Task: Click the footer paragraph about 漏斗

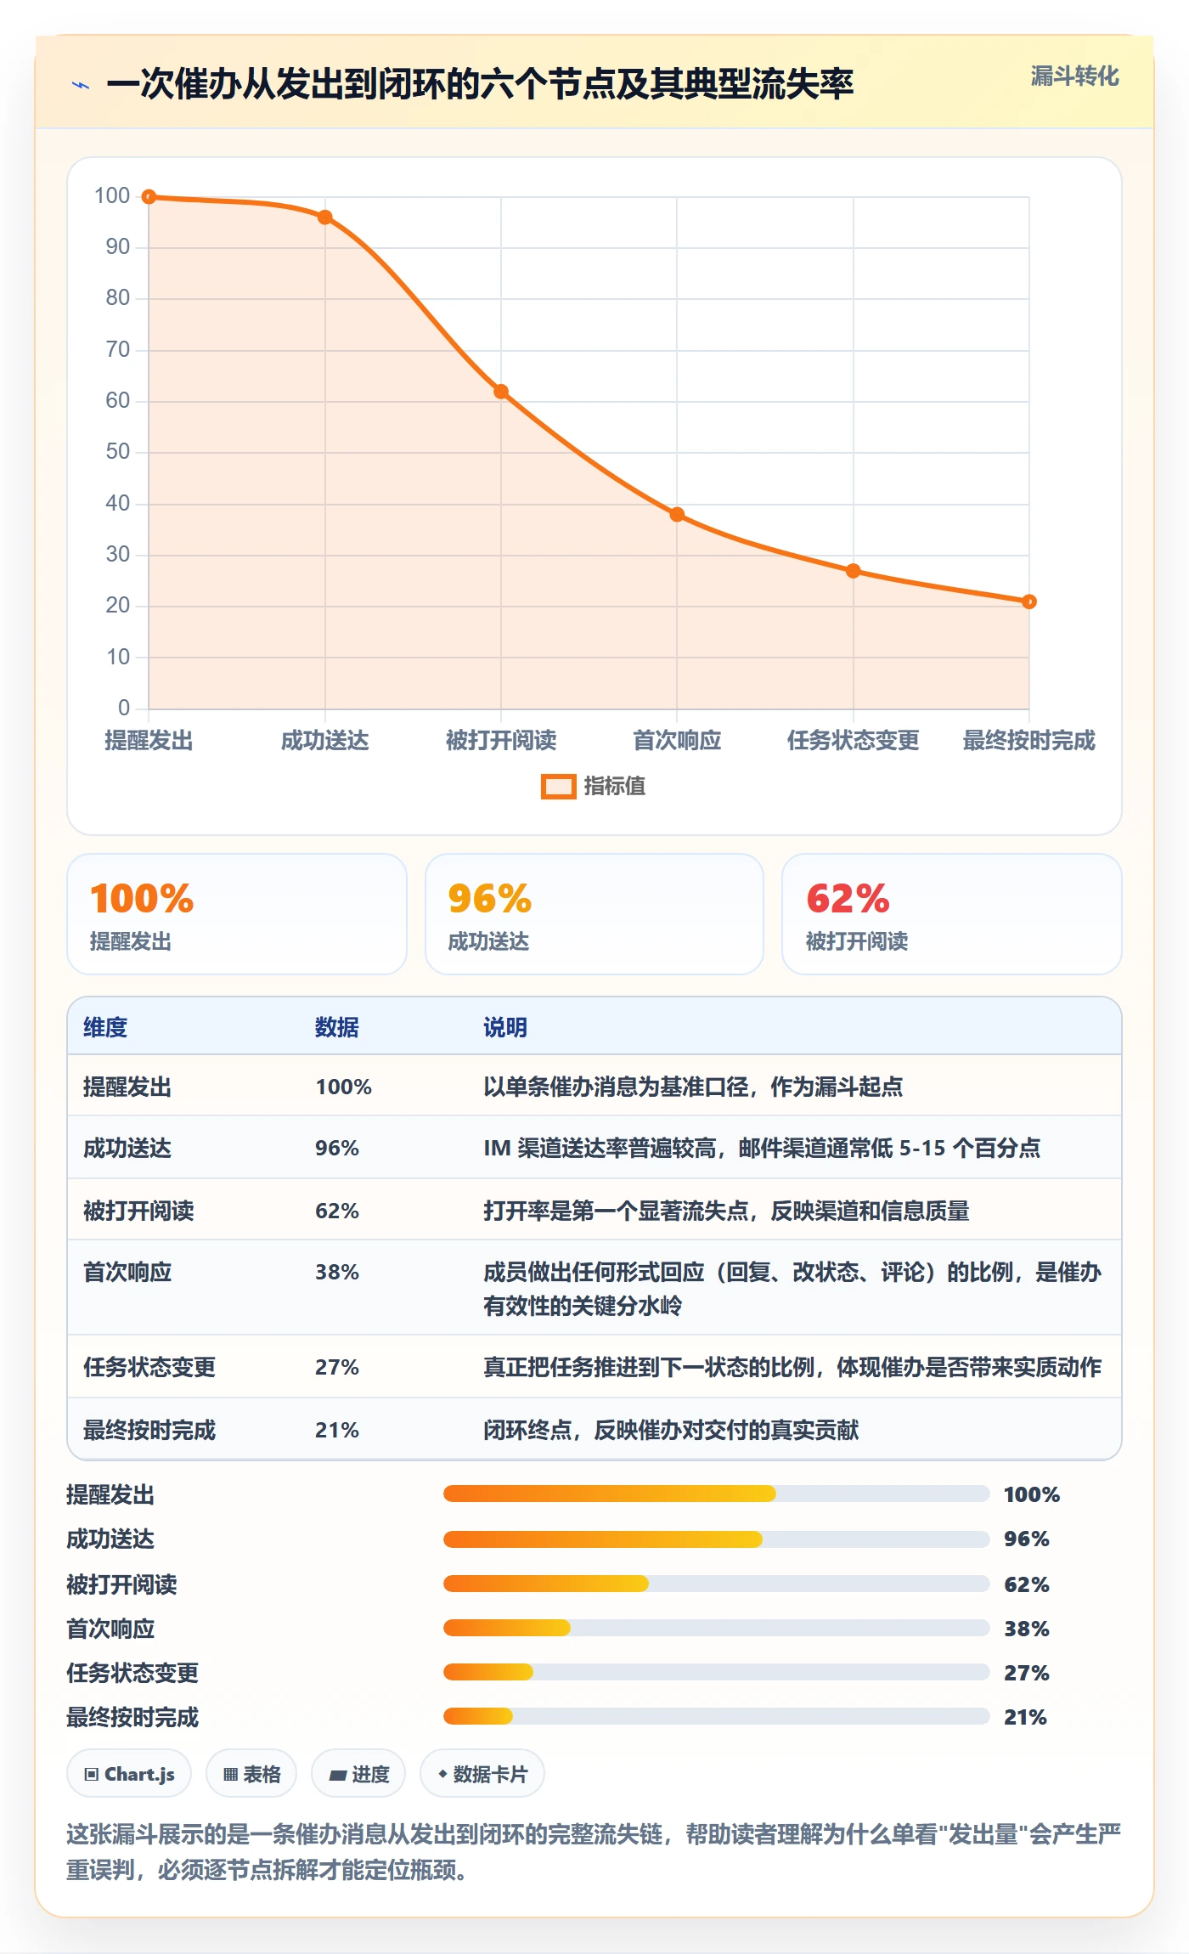Action: (x=594, y=1852)
